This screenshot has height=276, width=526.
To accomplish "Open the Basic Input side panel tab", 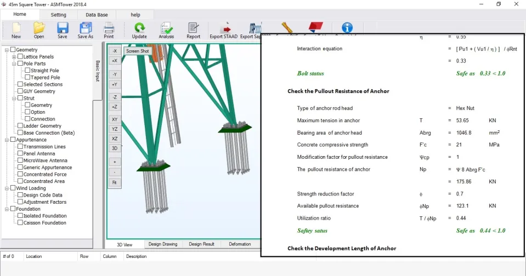I will pos(98,71).
